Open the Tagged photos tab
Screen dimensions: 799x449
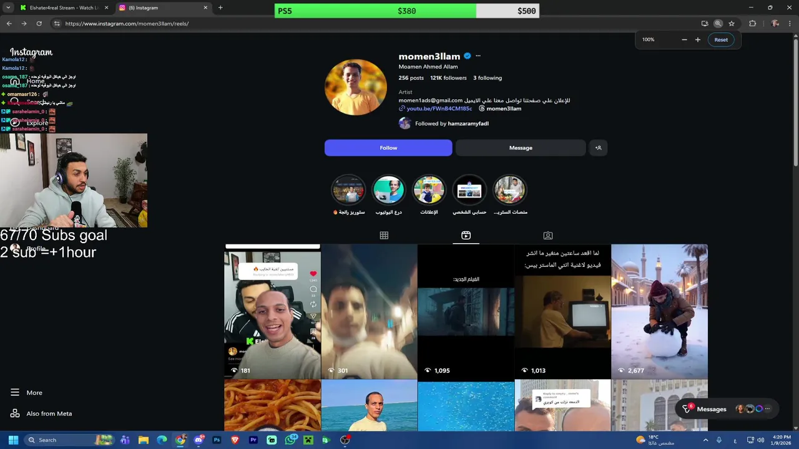click(x=548, y=235)
